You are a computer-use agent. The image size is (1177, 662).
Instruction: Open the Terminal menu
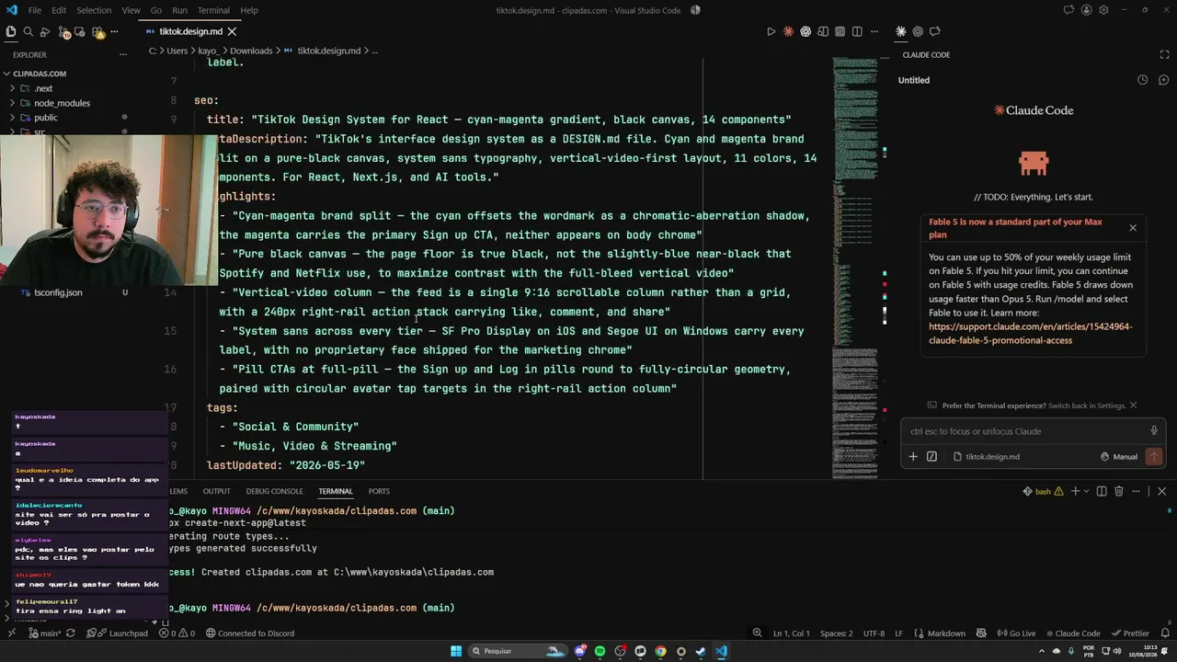[x=213, y=10]
